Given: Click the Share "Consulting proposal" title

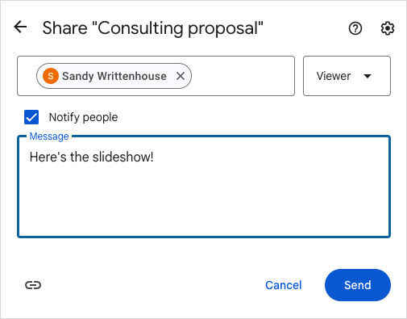Looking at the screenshot, I should pos(152,28).
